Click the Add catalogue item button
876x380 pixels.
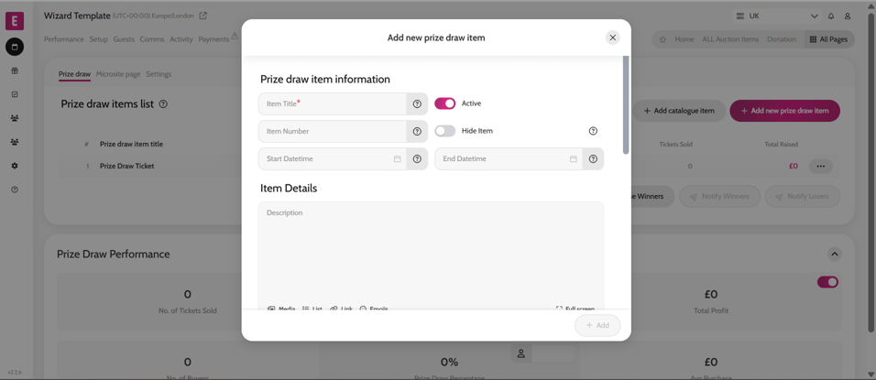679,111
